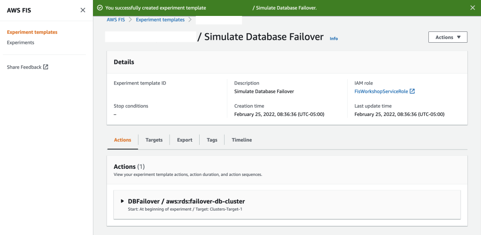This screenshot has width=481, height=235.
Task: Click the Stop conditions label
Action: click(x=131, y=106)
